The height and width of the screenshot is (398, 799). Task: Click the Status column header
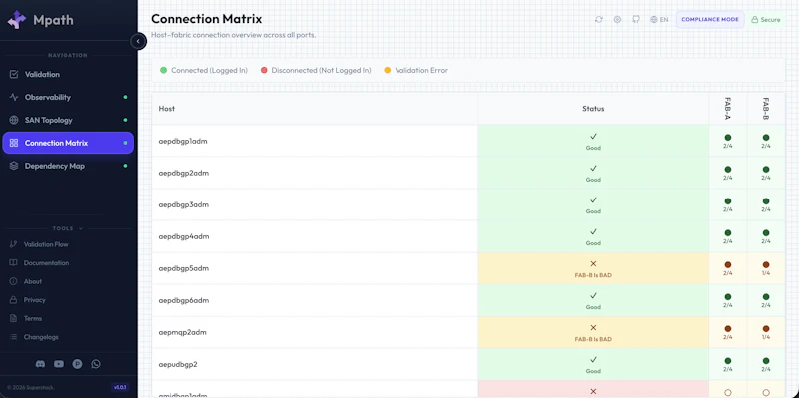click(x=593, y=109)
